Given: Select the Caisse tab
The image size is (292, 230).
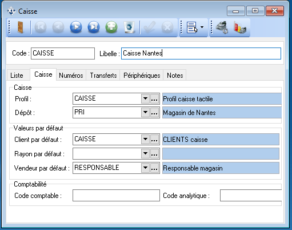Looking at the screenshot, I should point(43,74).
